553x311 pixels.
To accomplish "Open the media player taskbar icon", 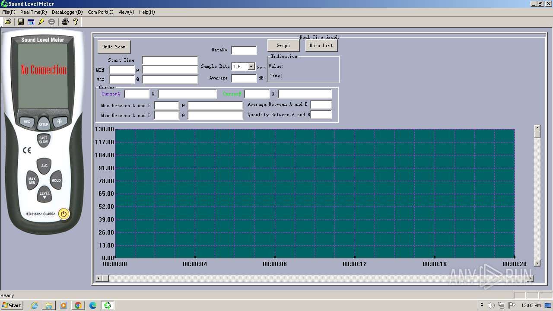I will [64, 305].
